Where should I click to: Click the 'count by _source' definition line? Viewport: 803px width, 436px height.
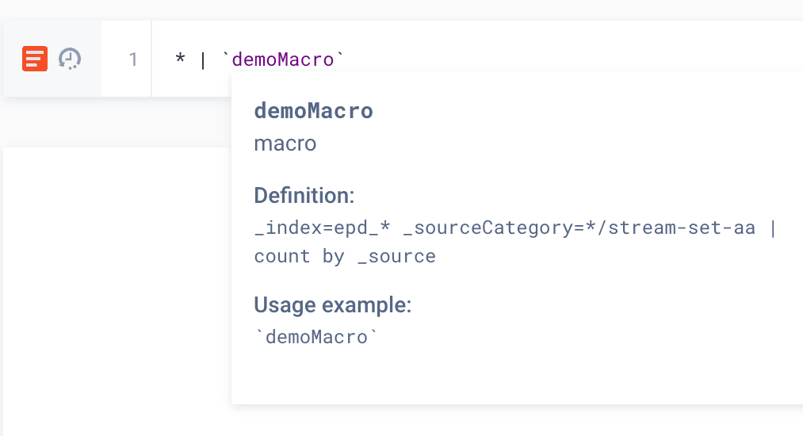click(x=344, y=256)
